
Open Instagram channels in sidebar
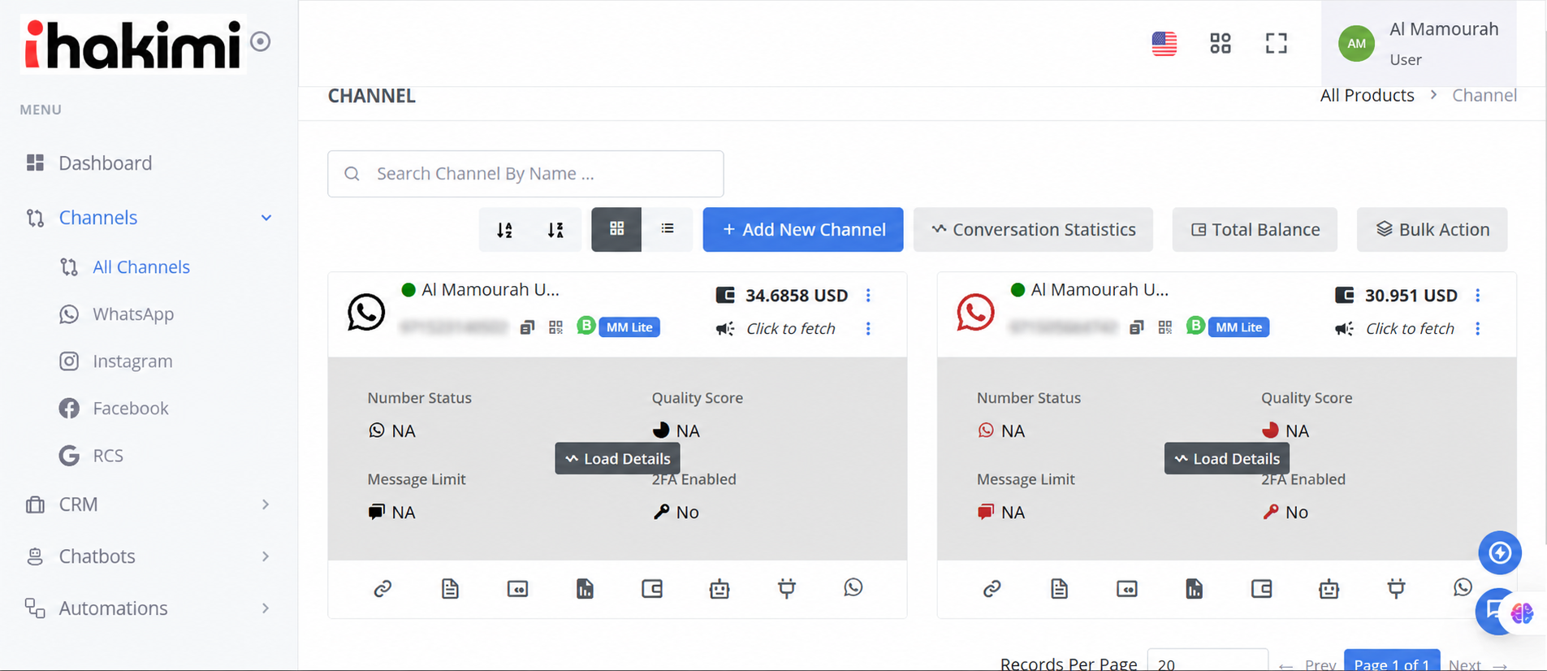click(132, 361)
